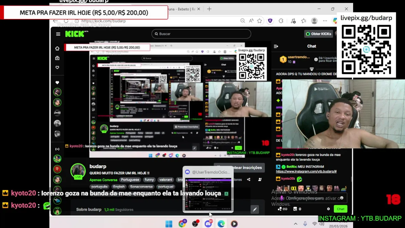Screen dimensions: 405x228
Task: Select the portugual stream tag
Action: tap(166, 187)
